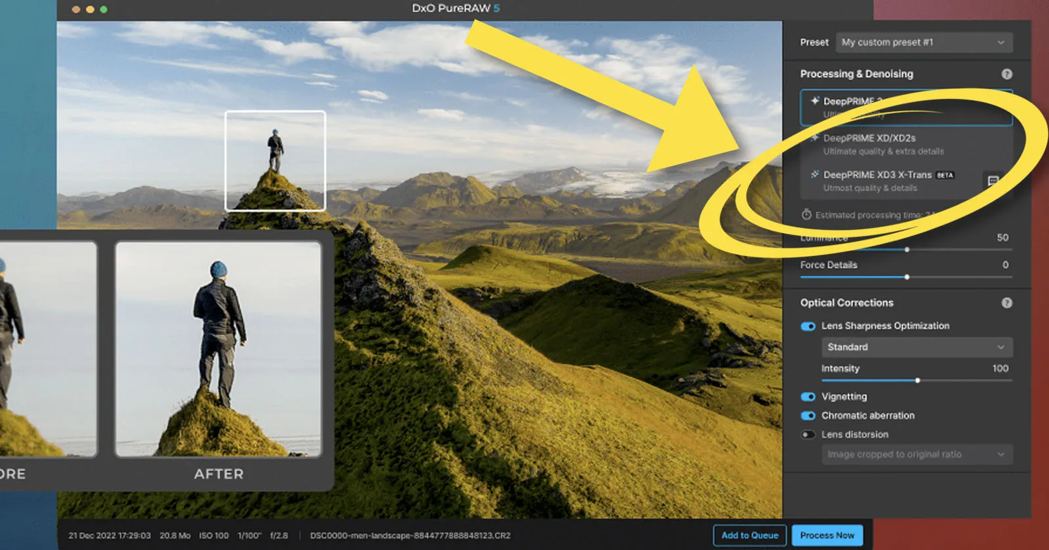The height and width of the screenshot is (550, 1049).
Task: Select DeepPRIME XD/XD2s processing option
Action: [906, 145]
